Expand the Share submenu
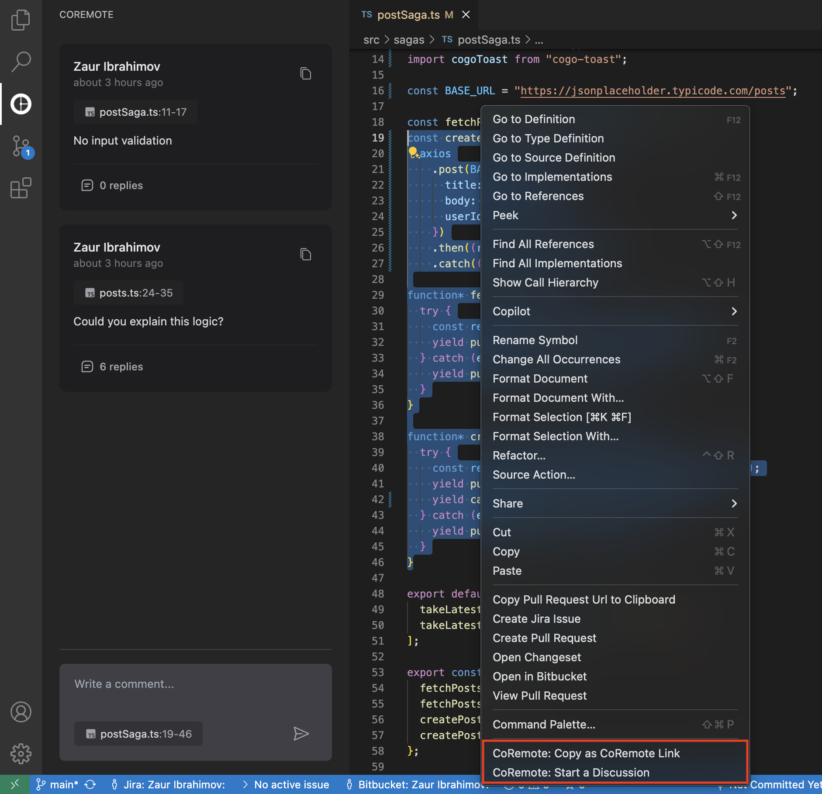822x794 pixels. click(x=615, y=504)
